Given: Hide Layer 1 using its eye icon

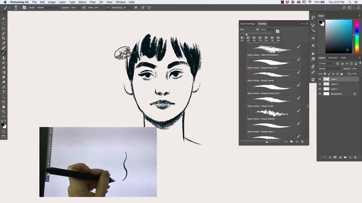Looking at the screenshot, I should [320, 79].
